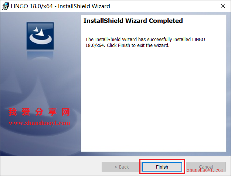231x176 pixels.
Task: Click the grayed-out Back button
Action: coord(121,167)
